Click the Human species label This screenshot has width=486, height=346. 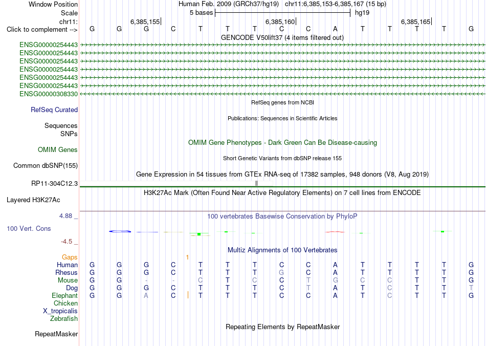point(67,265)
